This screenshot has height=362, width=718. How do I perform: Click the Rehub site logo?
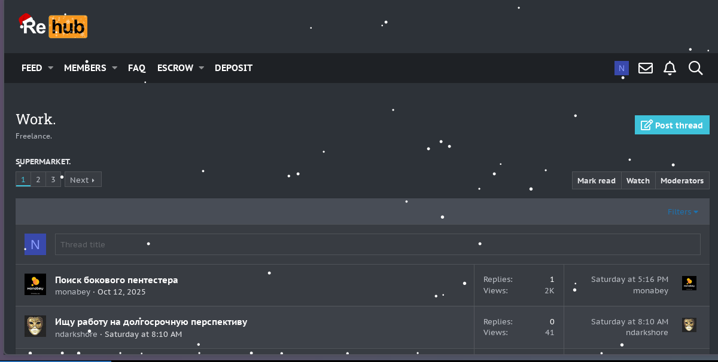(54, 26)
